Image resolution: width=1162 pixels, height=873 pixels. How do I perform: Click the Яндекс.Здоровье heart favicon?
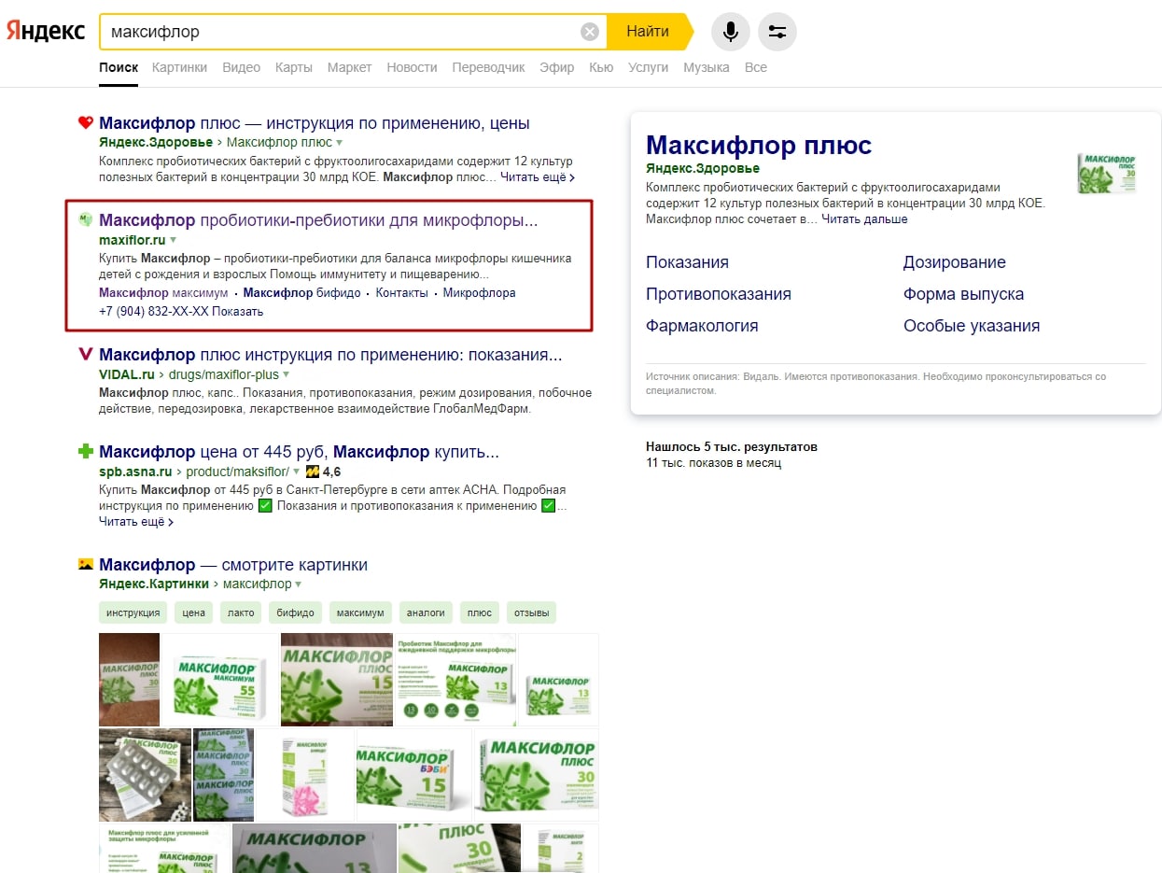point(85,122)
